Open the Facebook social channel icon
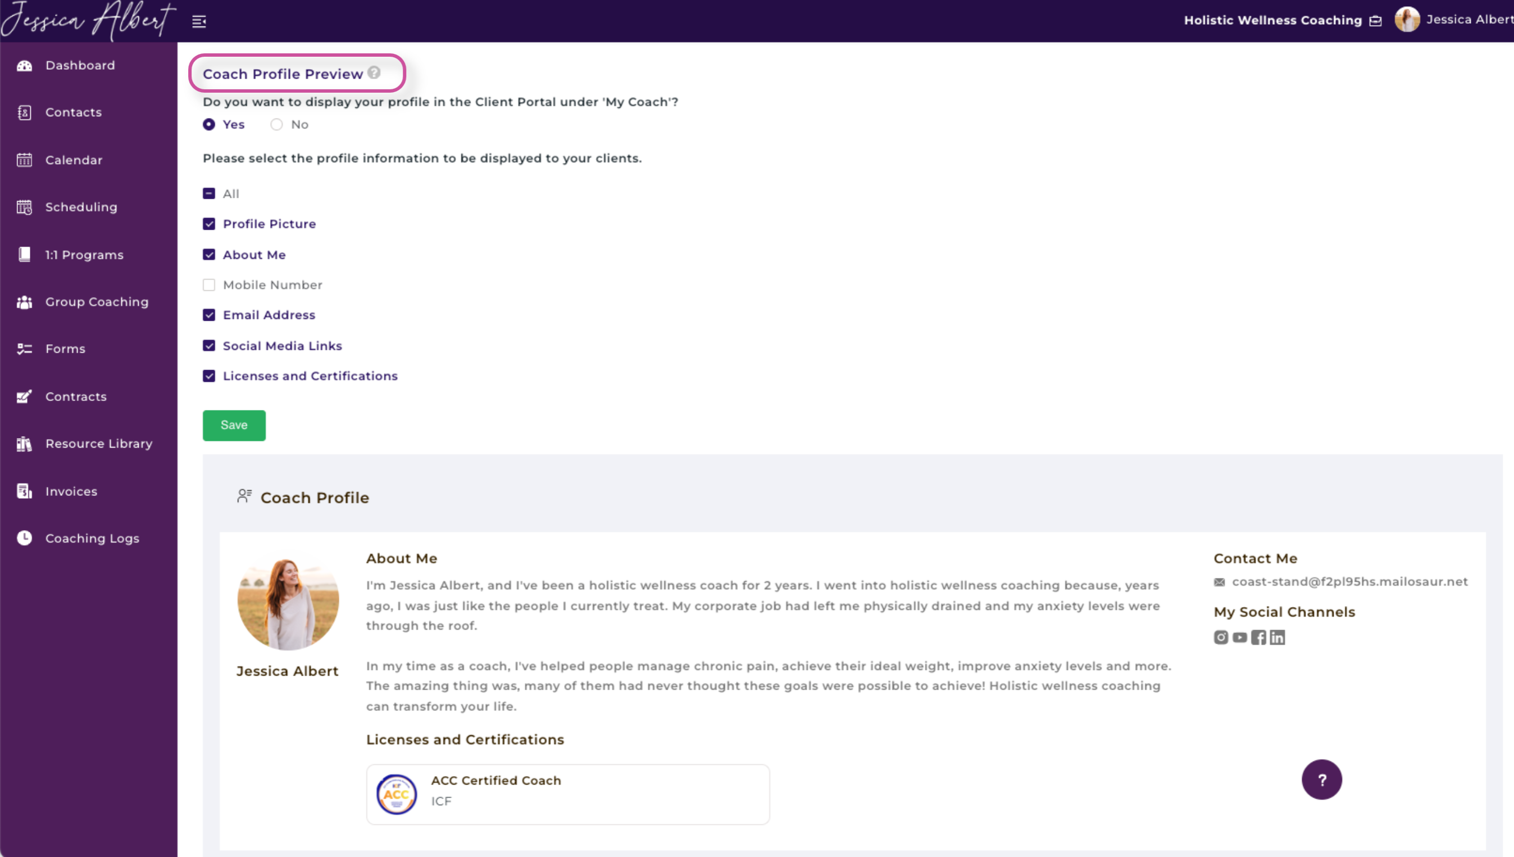Screen dimensions: 1514x857 [x=1258, y=637]
